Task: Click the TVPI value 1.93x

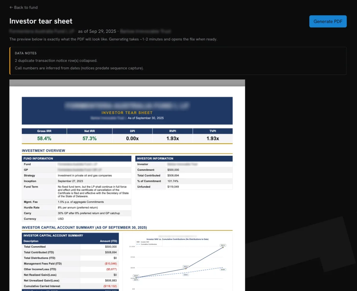Action: coord(213,139)
